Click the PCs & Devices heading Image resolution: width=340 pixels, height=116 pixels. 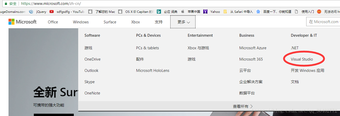(148, 35)
